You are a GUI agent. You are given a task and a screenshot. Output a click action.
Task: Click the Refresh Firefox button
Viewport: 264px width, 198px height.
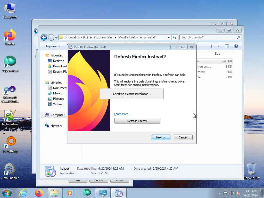point(137,121)
